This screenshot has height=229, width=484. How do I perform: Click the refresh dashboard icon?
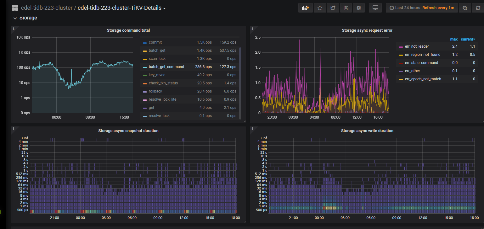(478, 8)
